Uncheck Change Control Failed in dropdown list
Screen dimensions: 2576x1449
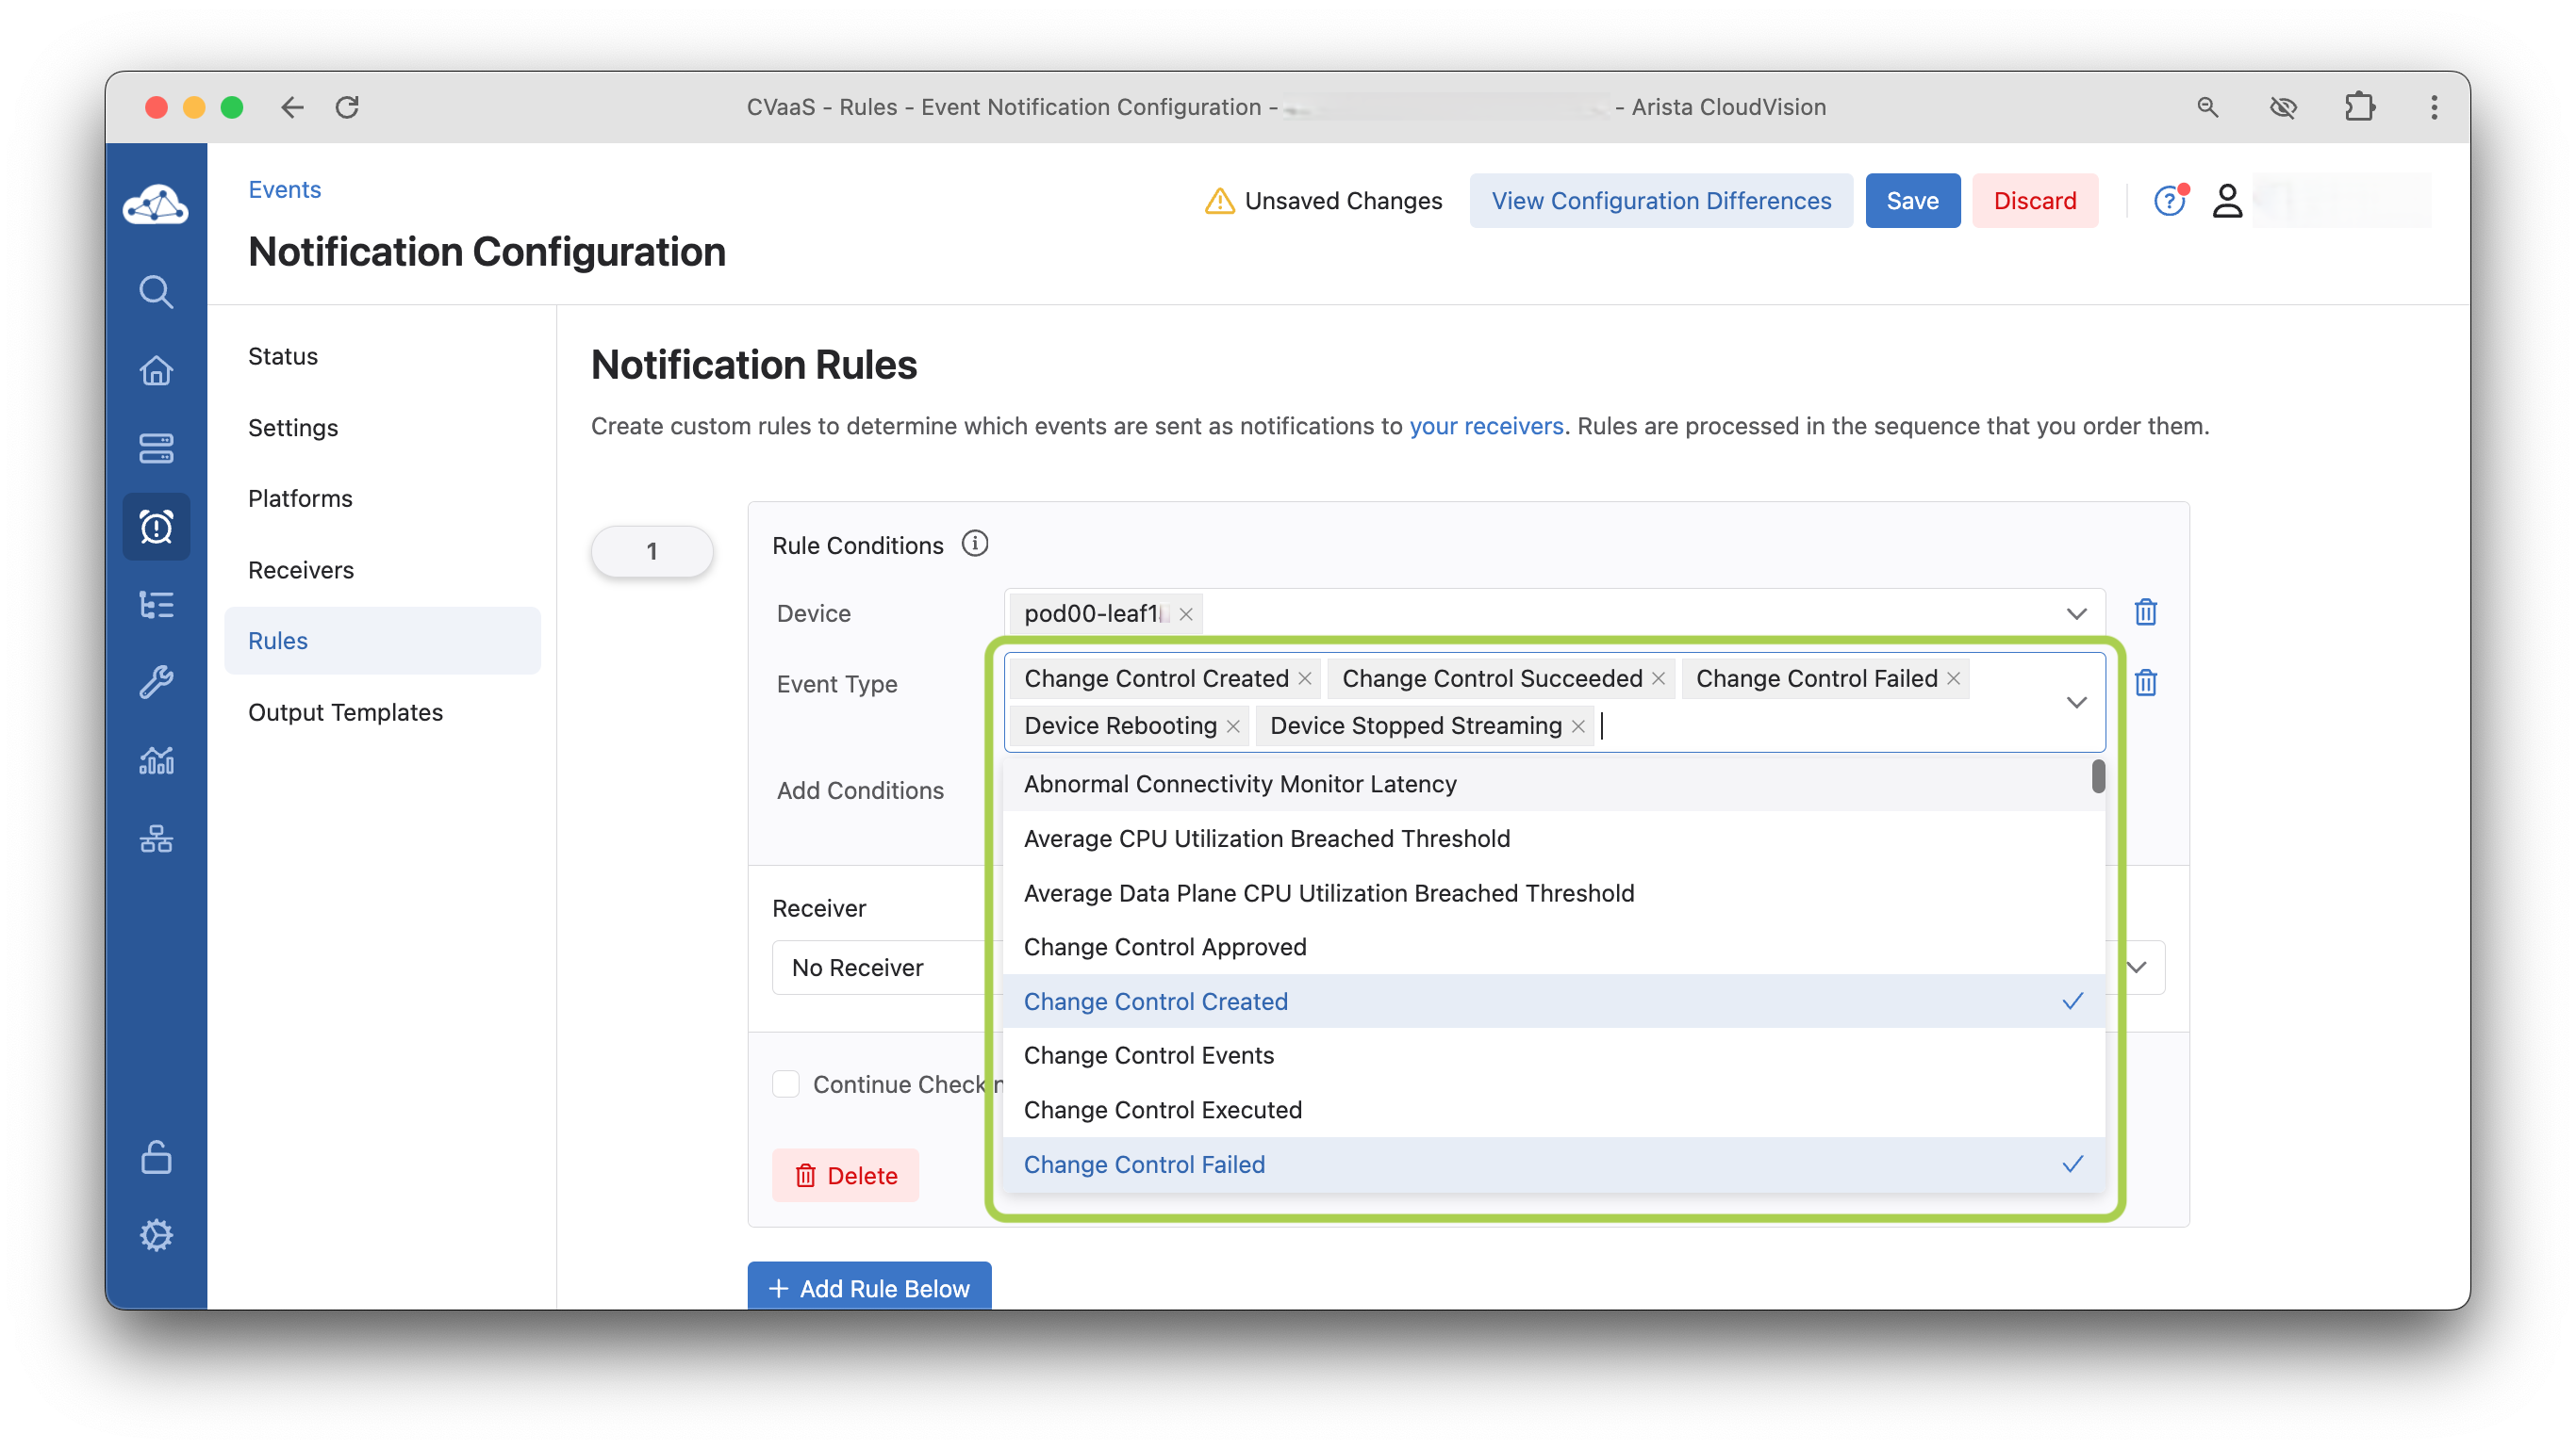click(1144, 1164)
